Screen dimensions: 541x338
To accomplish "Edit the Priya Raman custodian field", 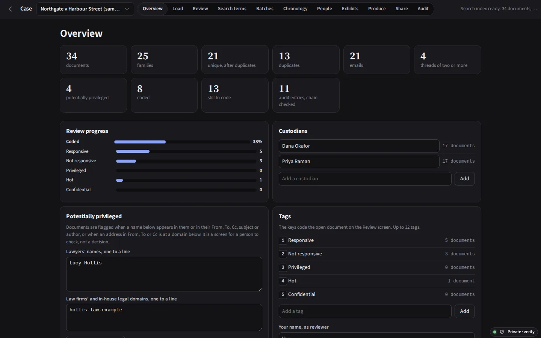I will 359,161.
